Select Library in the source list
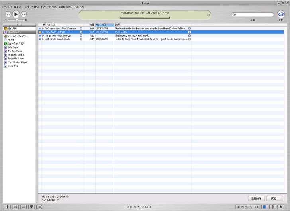The width and height of the screenshot is (290, 211). [20, 29]
